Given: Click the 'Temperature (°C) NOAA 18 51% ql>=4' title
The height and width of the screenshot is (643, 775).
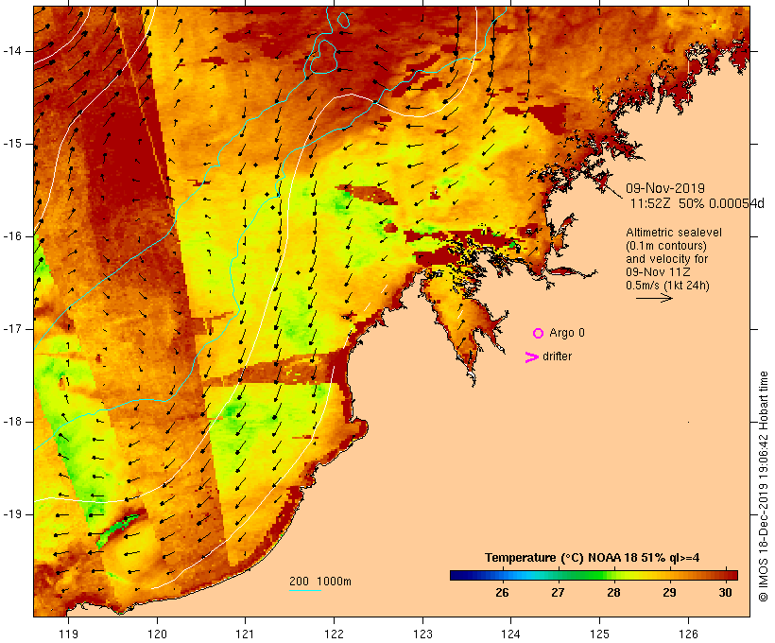Looking at the screenshot, I should [593, 558].
